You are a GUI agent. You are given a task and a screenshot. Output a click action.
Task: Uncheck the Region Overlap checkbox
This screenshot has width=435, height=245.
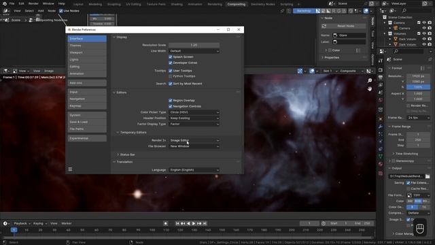coord(171,100)
